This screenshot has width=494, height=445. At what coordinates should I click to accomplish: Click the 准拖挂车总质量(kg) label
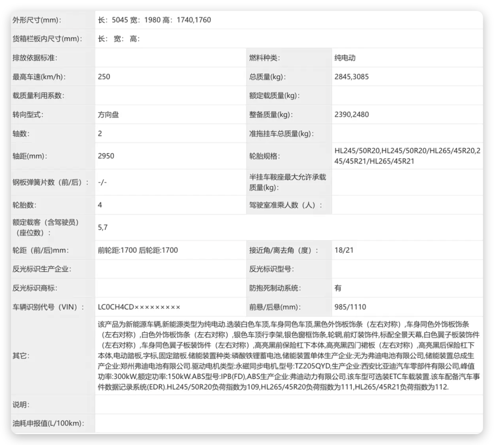coord(282,134)
